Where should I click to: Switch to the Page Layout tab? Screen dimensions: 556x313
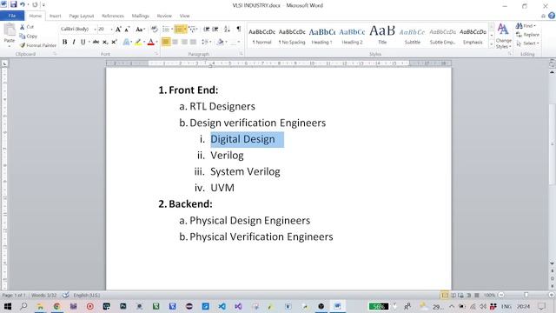(81, 16)
